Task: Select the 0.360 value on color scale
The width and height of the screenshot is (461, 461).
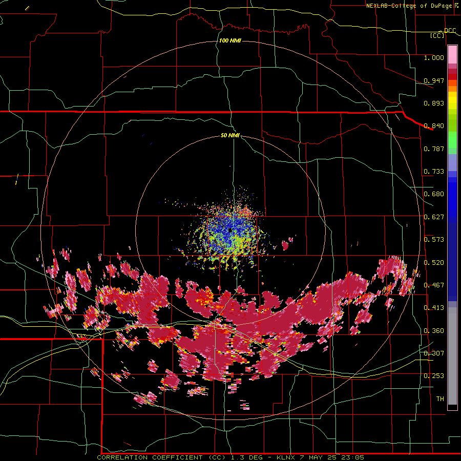Action: tap(434, 331)
